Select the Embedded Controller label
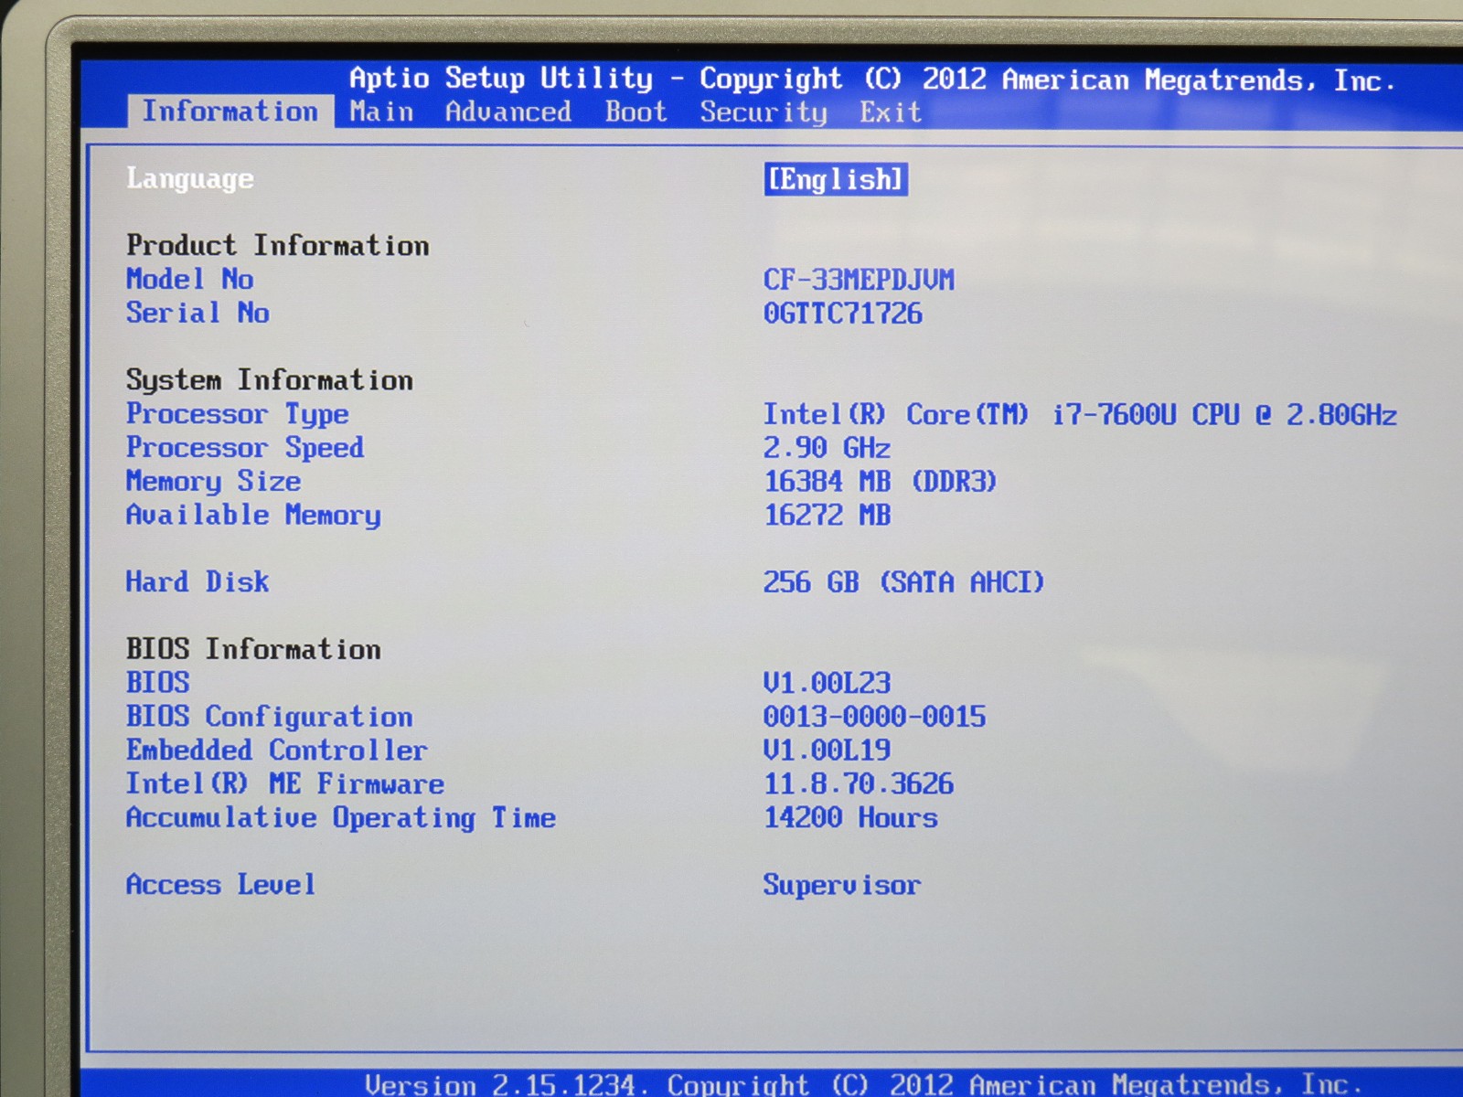The image size is (1463, 1097). 277,751
